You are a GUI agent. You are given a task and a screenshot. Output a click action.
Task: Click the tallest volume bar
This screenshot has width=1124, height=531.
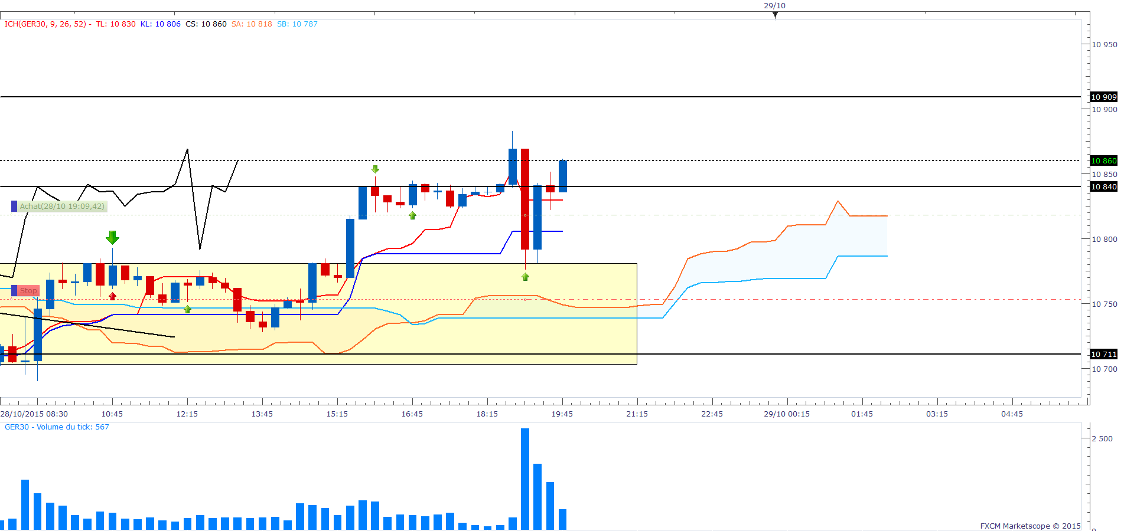(525, 478)
